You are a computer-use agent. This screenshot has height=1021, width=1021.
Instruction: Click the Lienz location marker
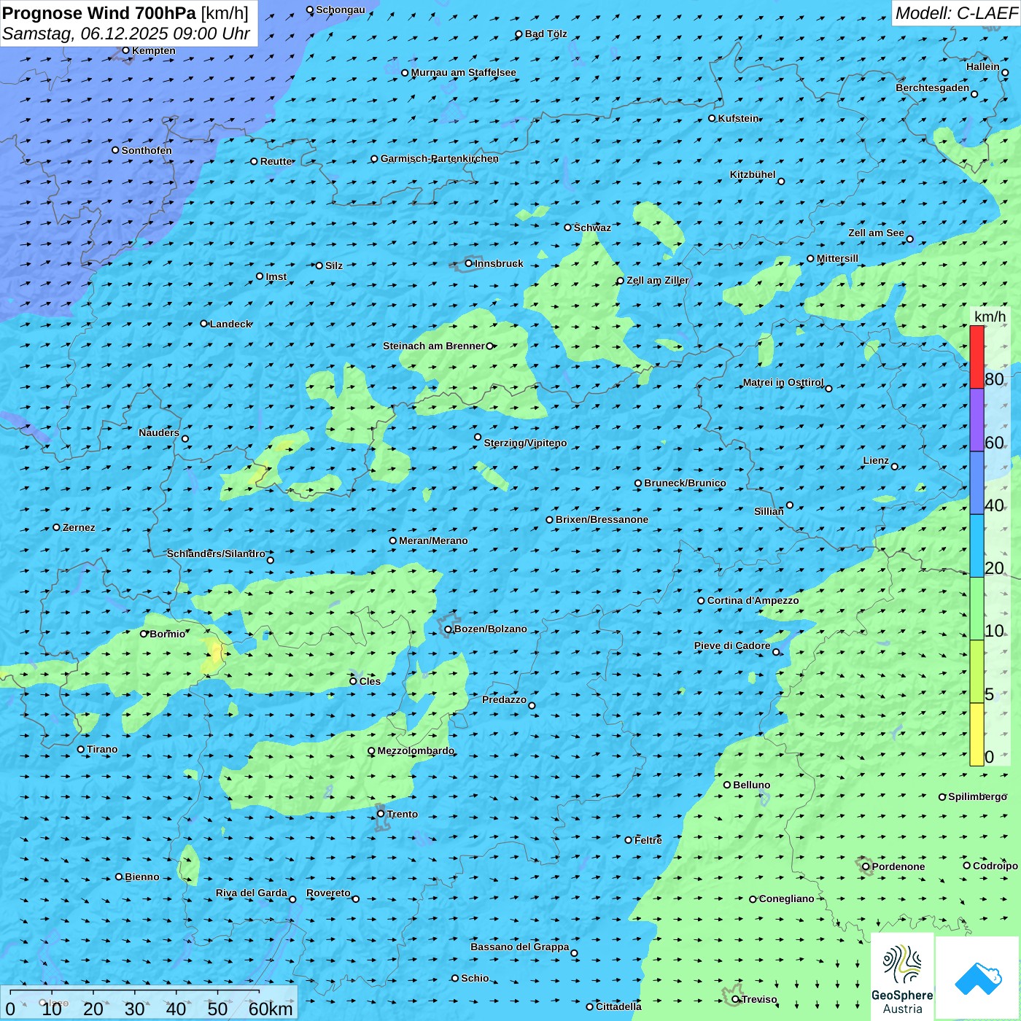(x=895, y=467)
